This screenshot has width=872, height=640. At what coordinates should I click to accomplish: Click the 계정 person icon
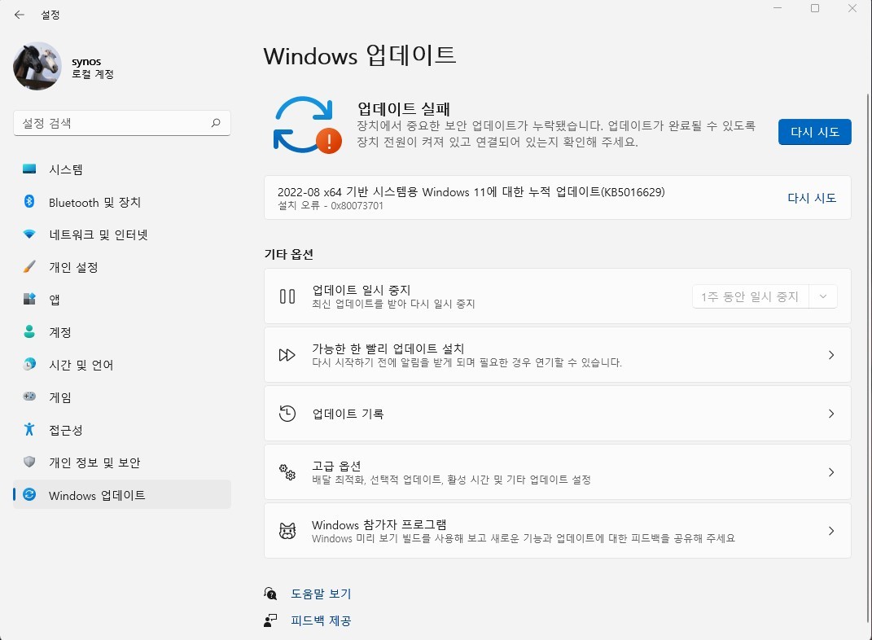(29, 332)
